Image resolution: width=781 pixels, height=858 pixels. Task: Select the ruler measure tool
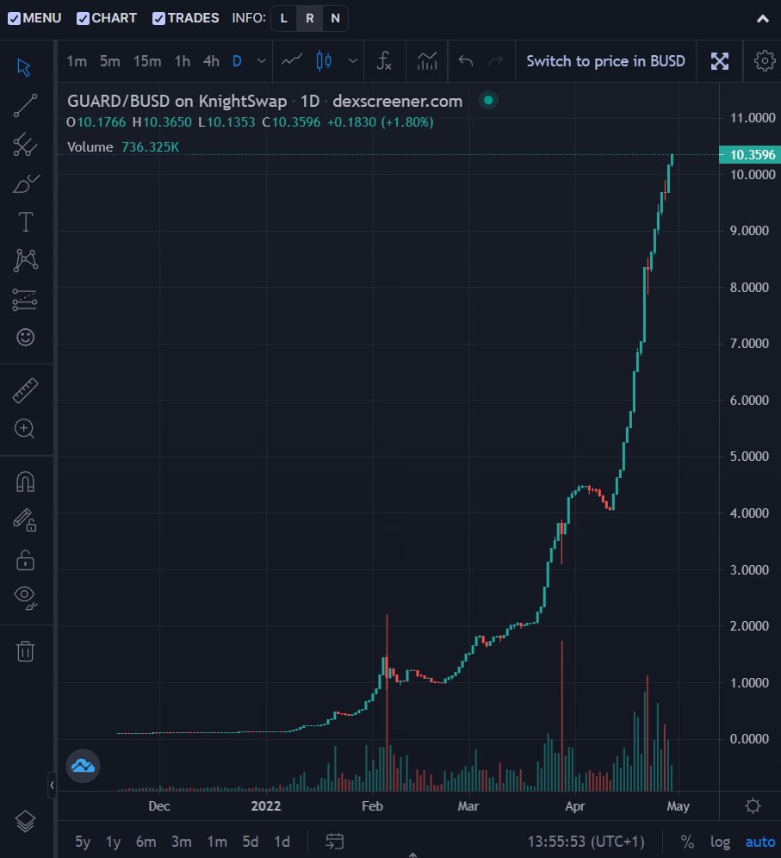click(x=25, y=391)
